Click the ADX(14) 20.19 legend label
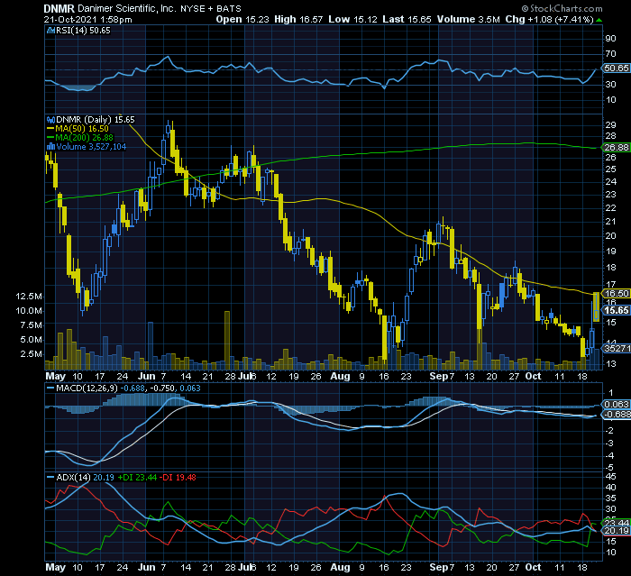Image resolution: width=631 pixels, height=576 pixels. (x=85, y=478)
